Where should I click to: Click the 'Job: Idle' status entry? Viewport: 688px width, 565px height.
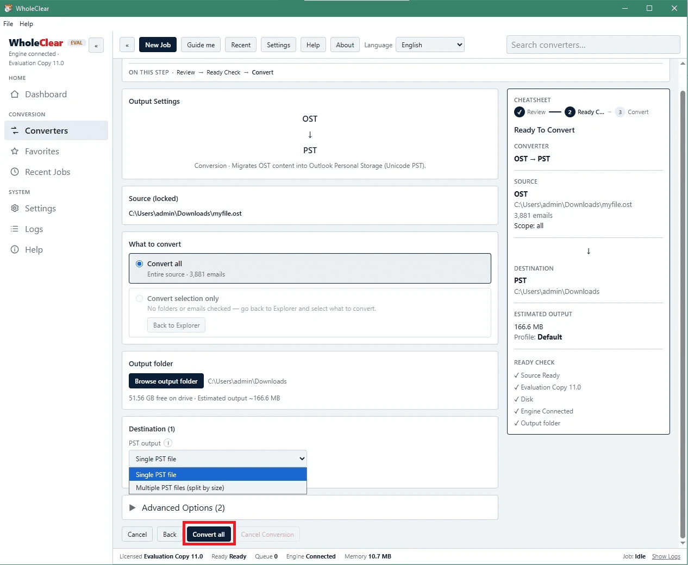click(x=634, y=556)
